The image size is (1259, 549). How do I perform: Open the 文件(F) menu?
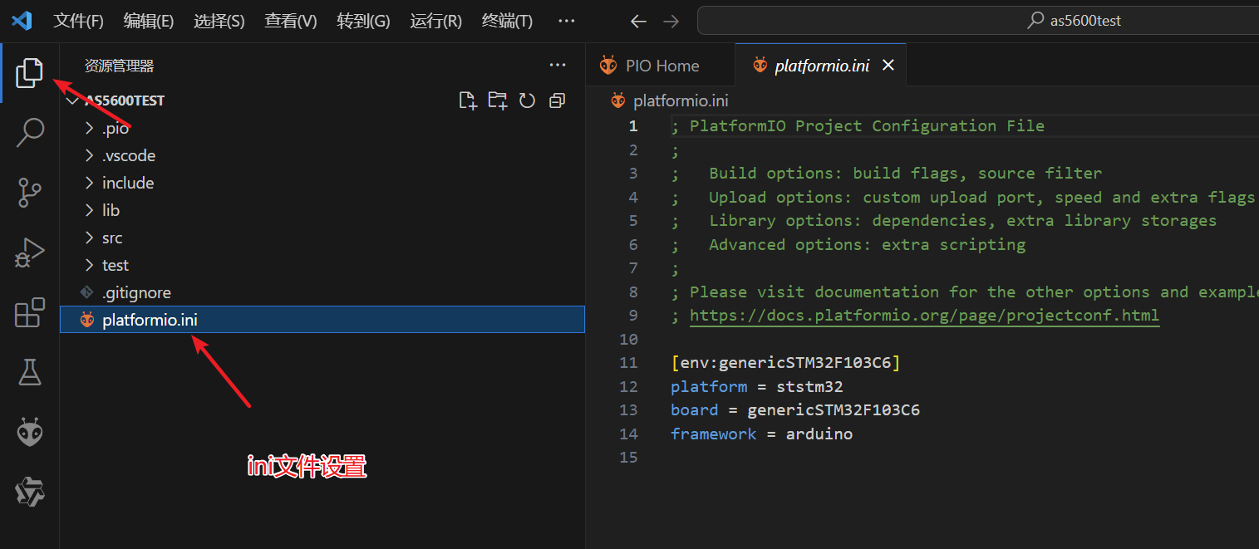click(x=78, y=21)
